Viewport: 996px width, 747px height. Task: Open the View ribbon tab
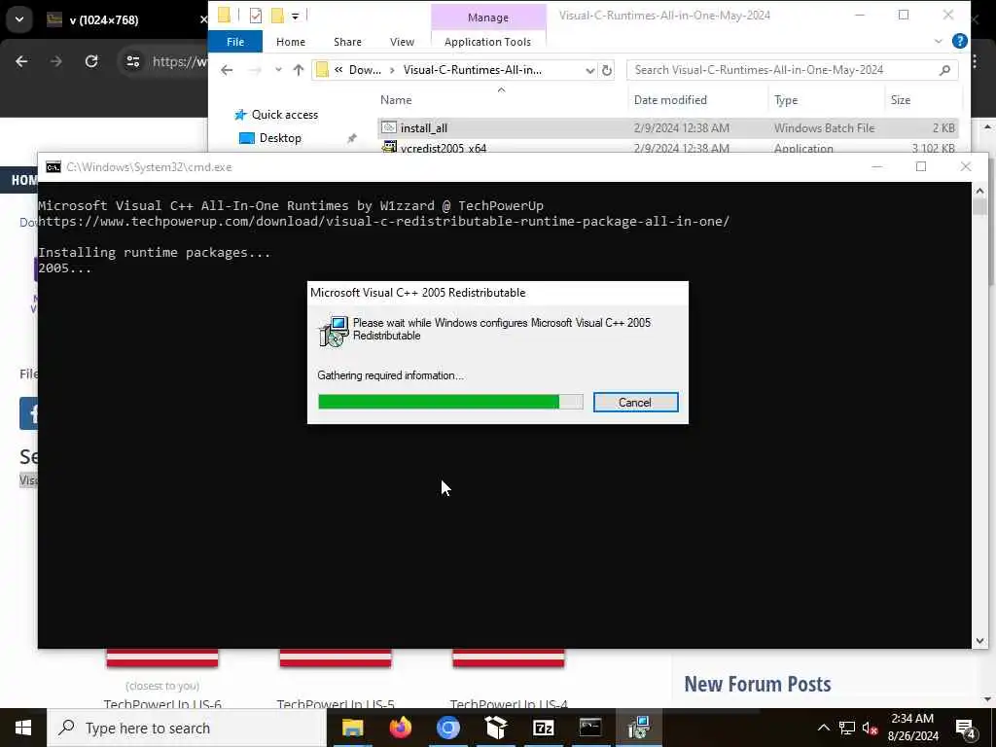(x=402, y=41)
